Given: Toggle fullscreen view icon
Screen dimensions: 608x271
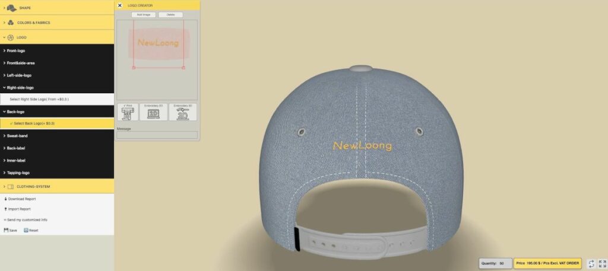Looking at the screenshot, I should (x=602, y=263).
